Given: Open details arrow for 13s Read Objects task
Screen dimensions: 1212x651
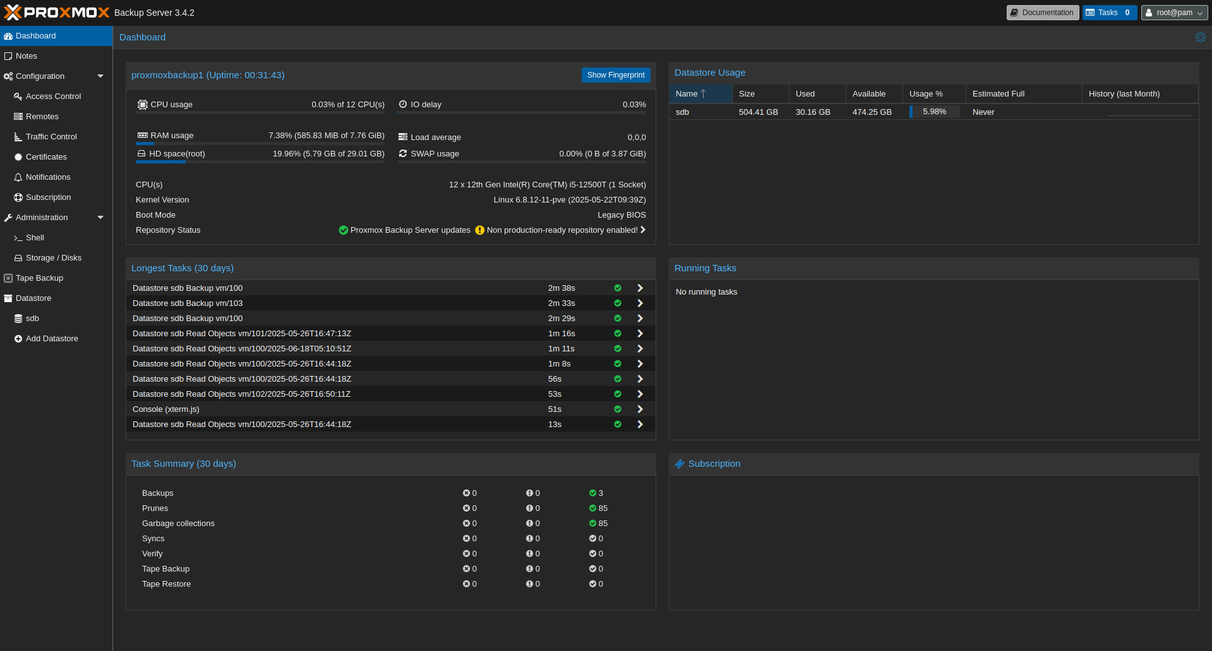Looking at the screenshot, I should pos(640,425).
